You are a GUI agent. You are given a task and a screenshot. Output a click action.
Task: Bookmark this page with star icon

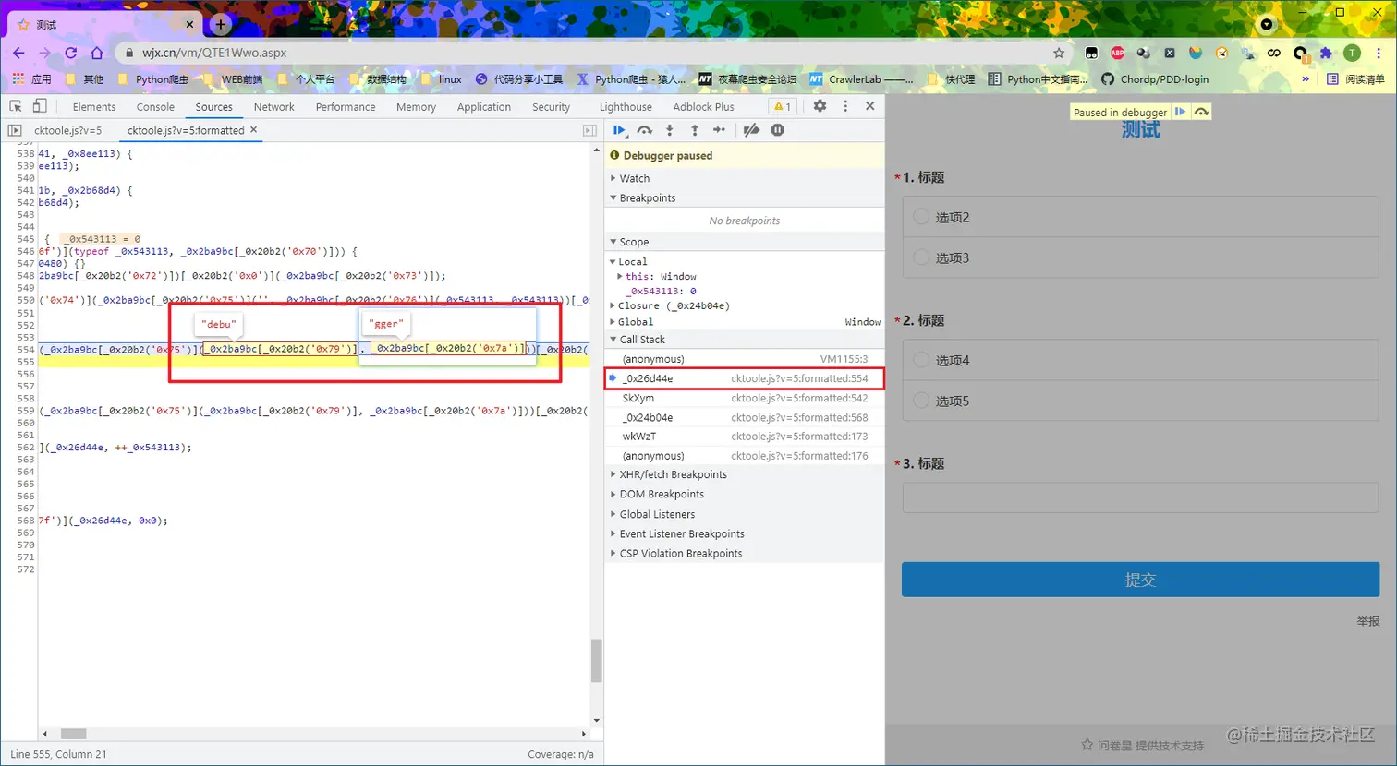click(x=1059, y=53)
